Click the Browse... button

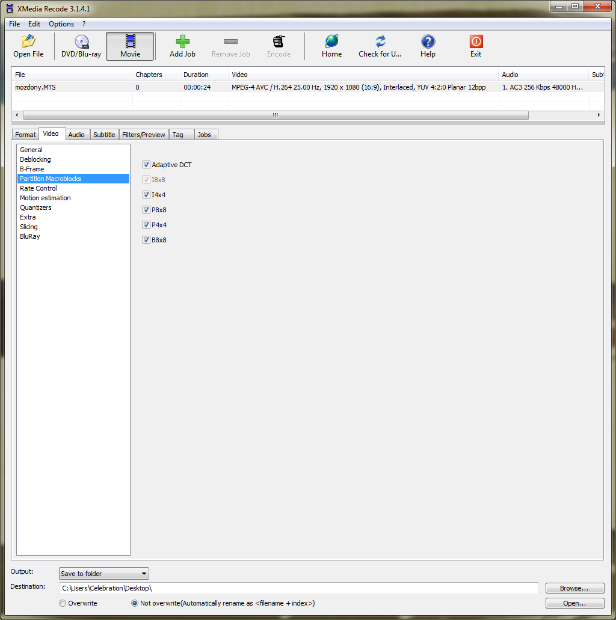click(574, 588)
